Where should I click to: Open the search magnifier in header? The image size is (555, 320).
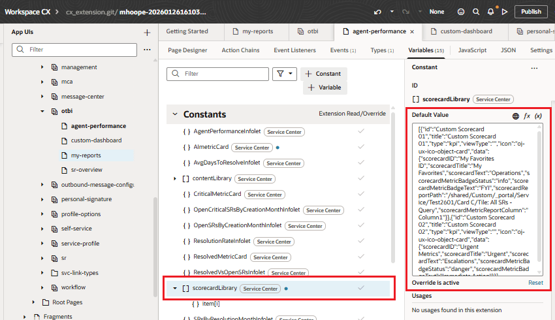(x=476, y=12)
